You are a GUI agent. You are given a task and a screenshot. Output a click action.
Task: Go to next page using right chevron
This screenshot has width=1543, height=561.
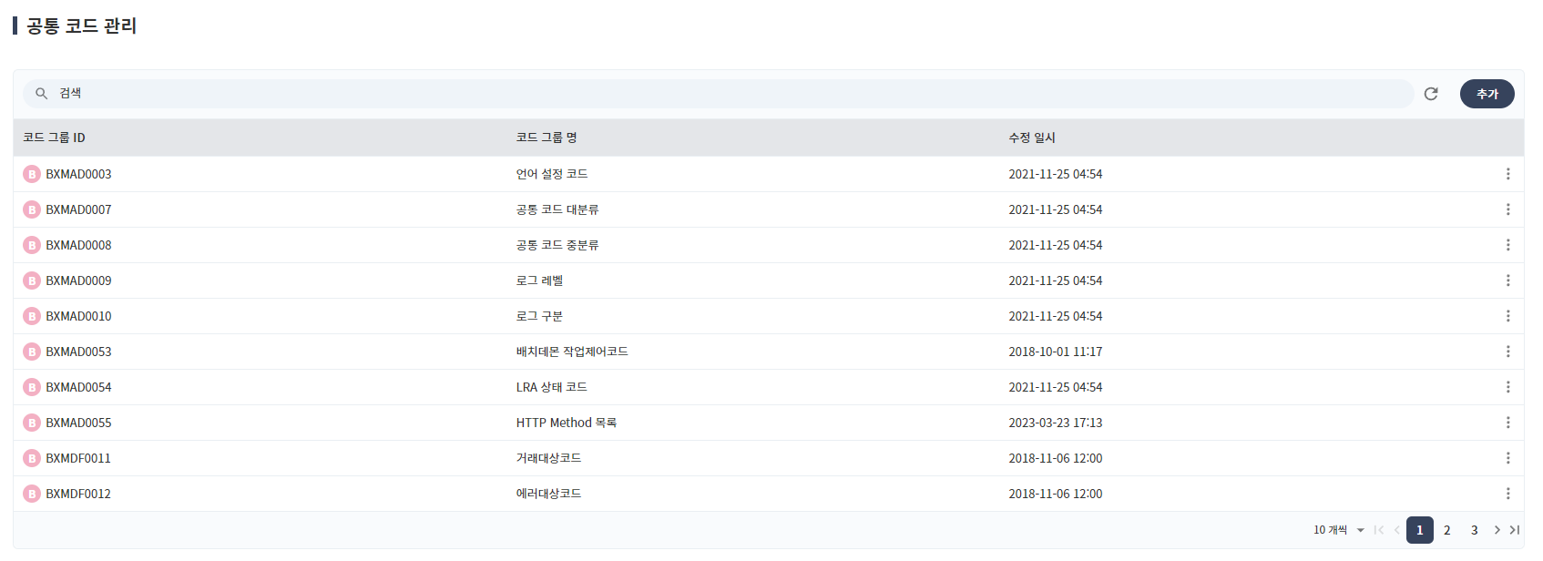pos(1497,530)
